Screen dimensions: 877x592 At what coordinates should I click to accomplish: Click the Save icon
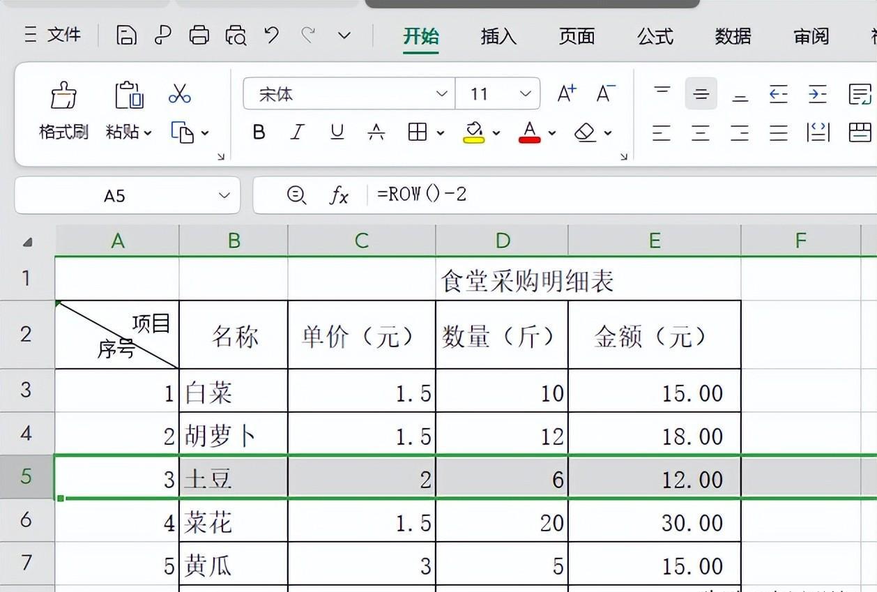[126, 35]
